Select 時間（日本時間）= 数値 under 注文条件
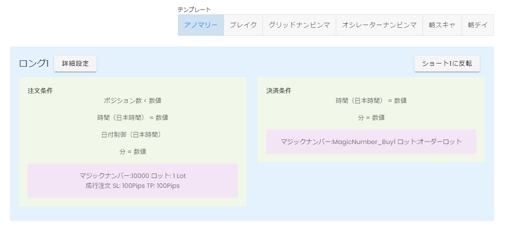 (132, 118)
